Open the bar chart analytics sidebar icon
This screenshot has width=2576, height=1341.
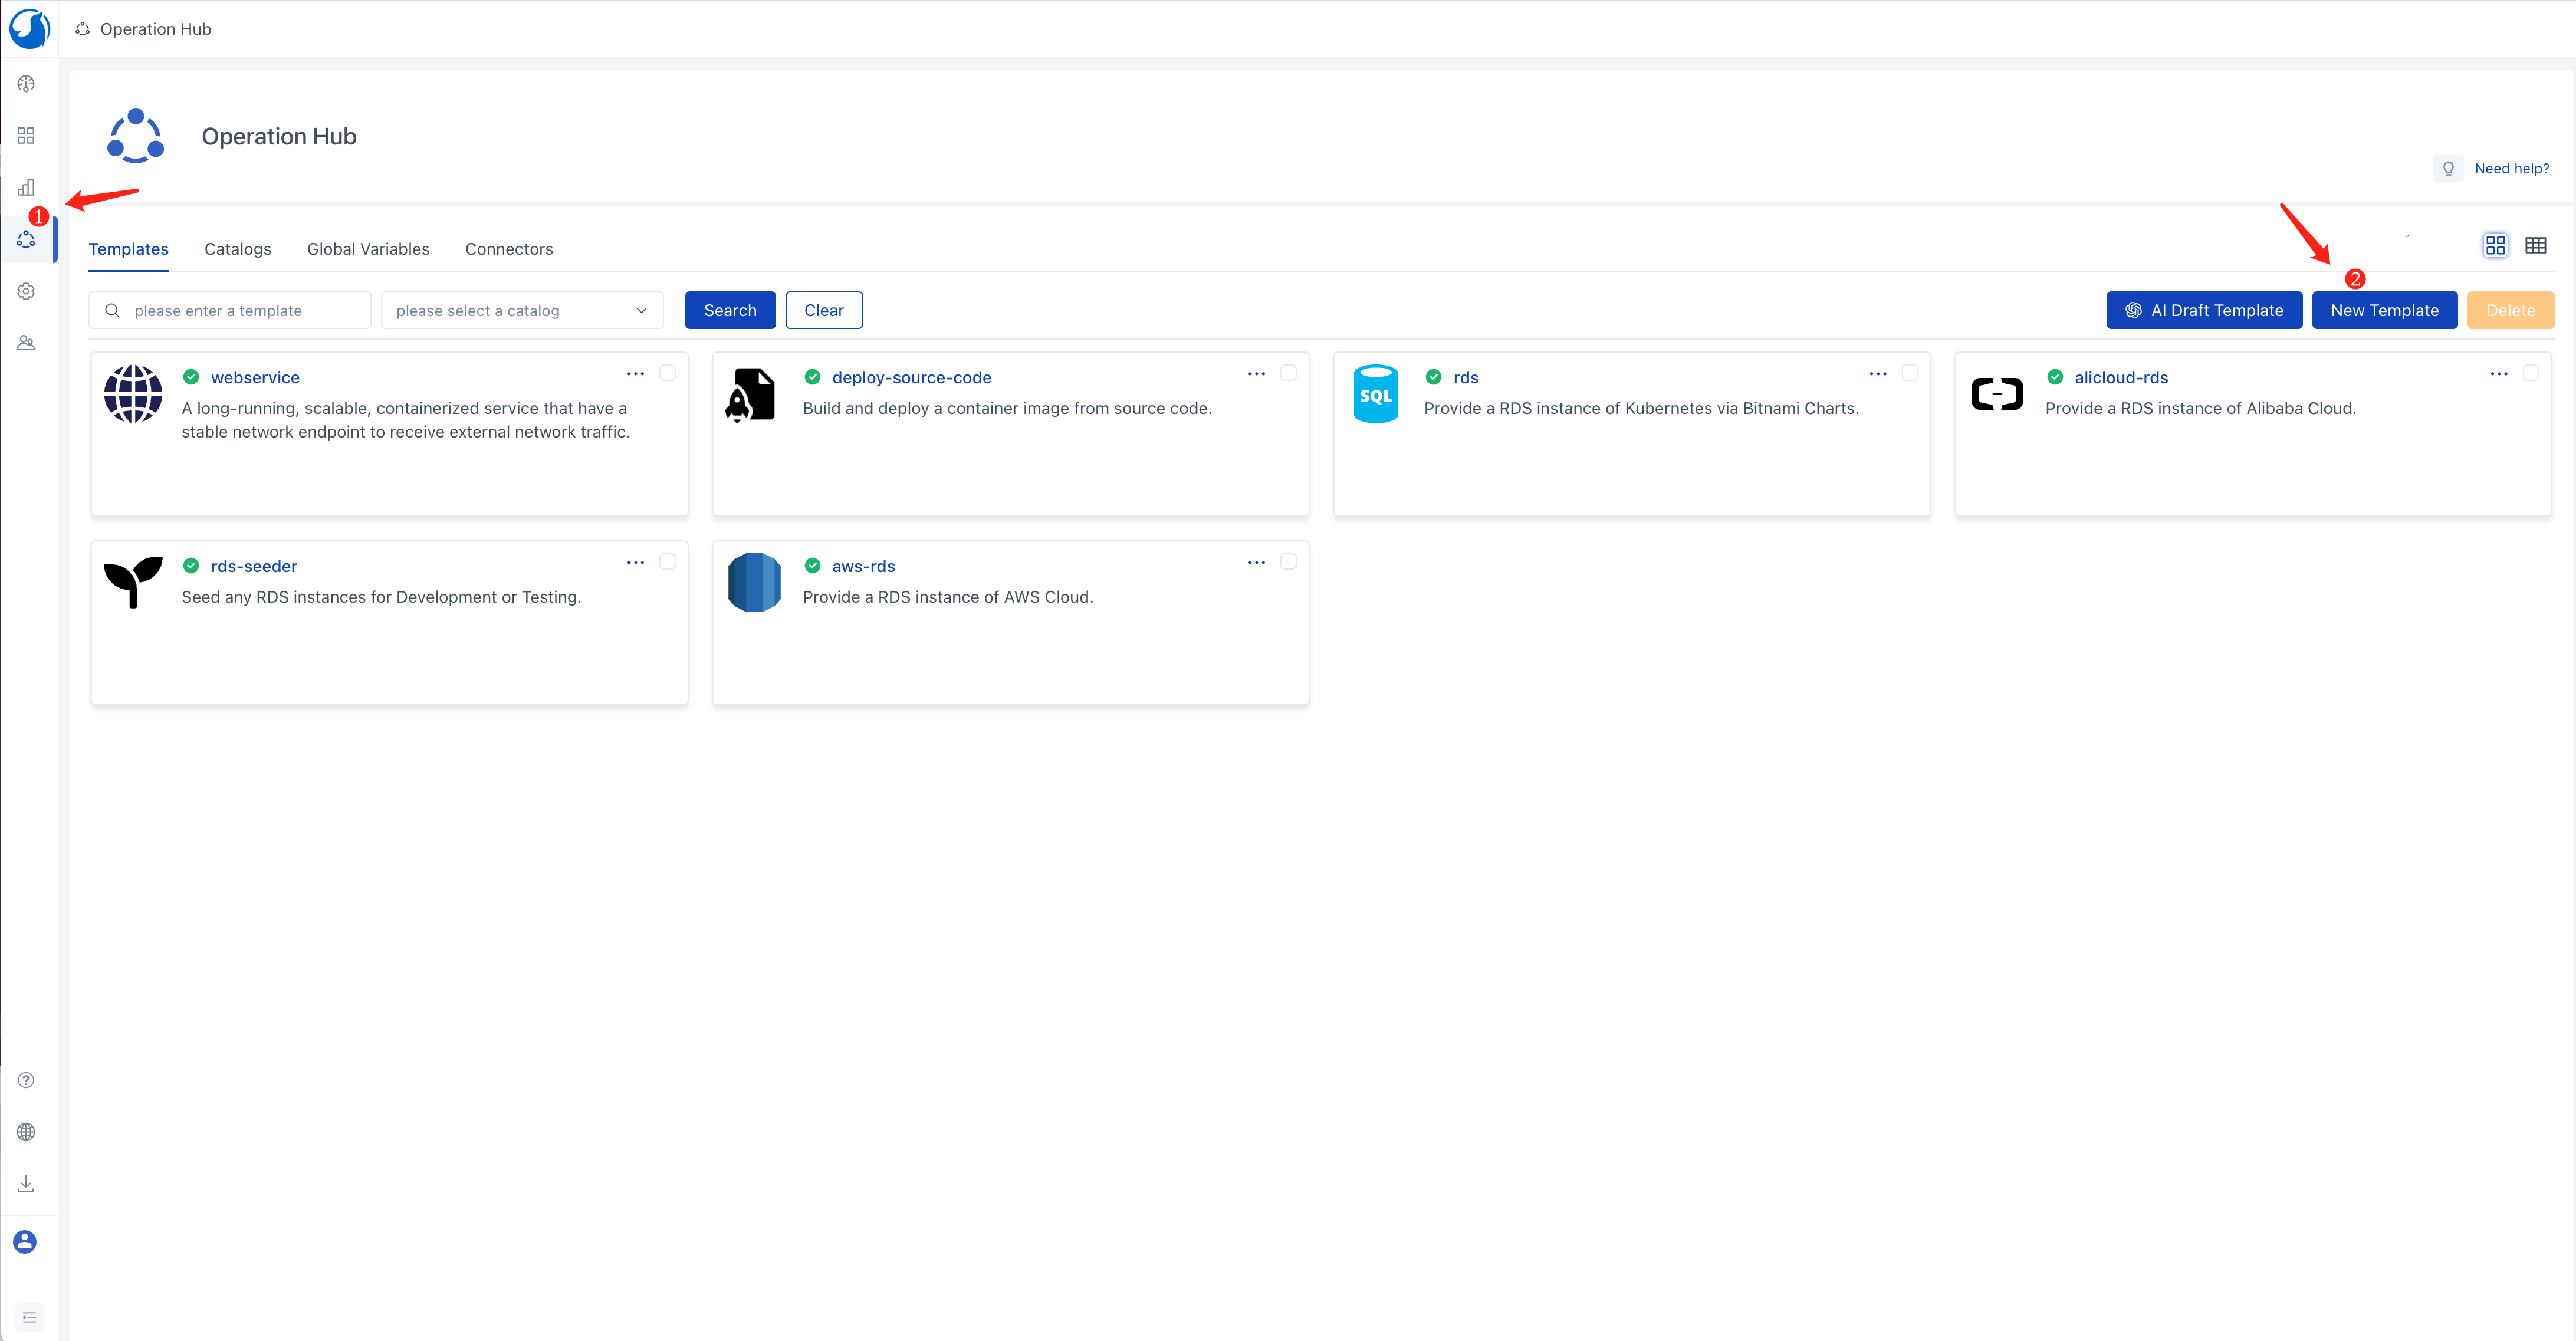[26, 188]
